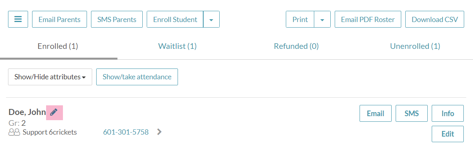The image size is (473, 155).
Task: Click the parents icon next to Support 6crickets
Action: (14, 132)
